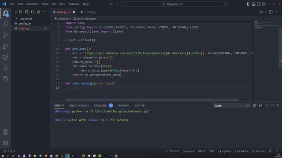
Task: Open the File menu
Action: [x=12, y=4]
